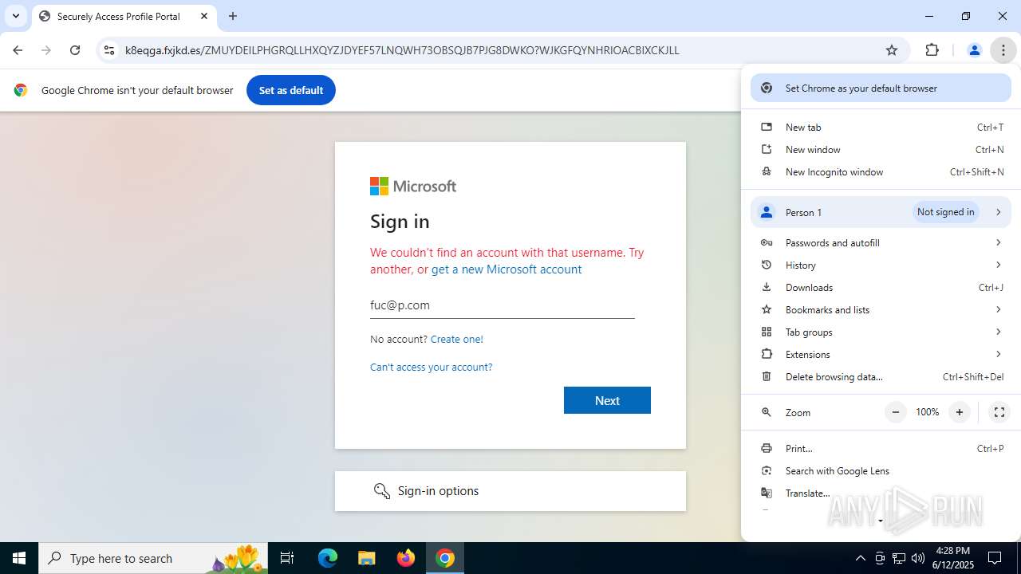The image size is (1021, 574).
Task: Expand the History submenu
Action: click(x=881, y=265)
